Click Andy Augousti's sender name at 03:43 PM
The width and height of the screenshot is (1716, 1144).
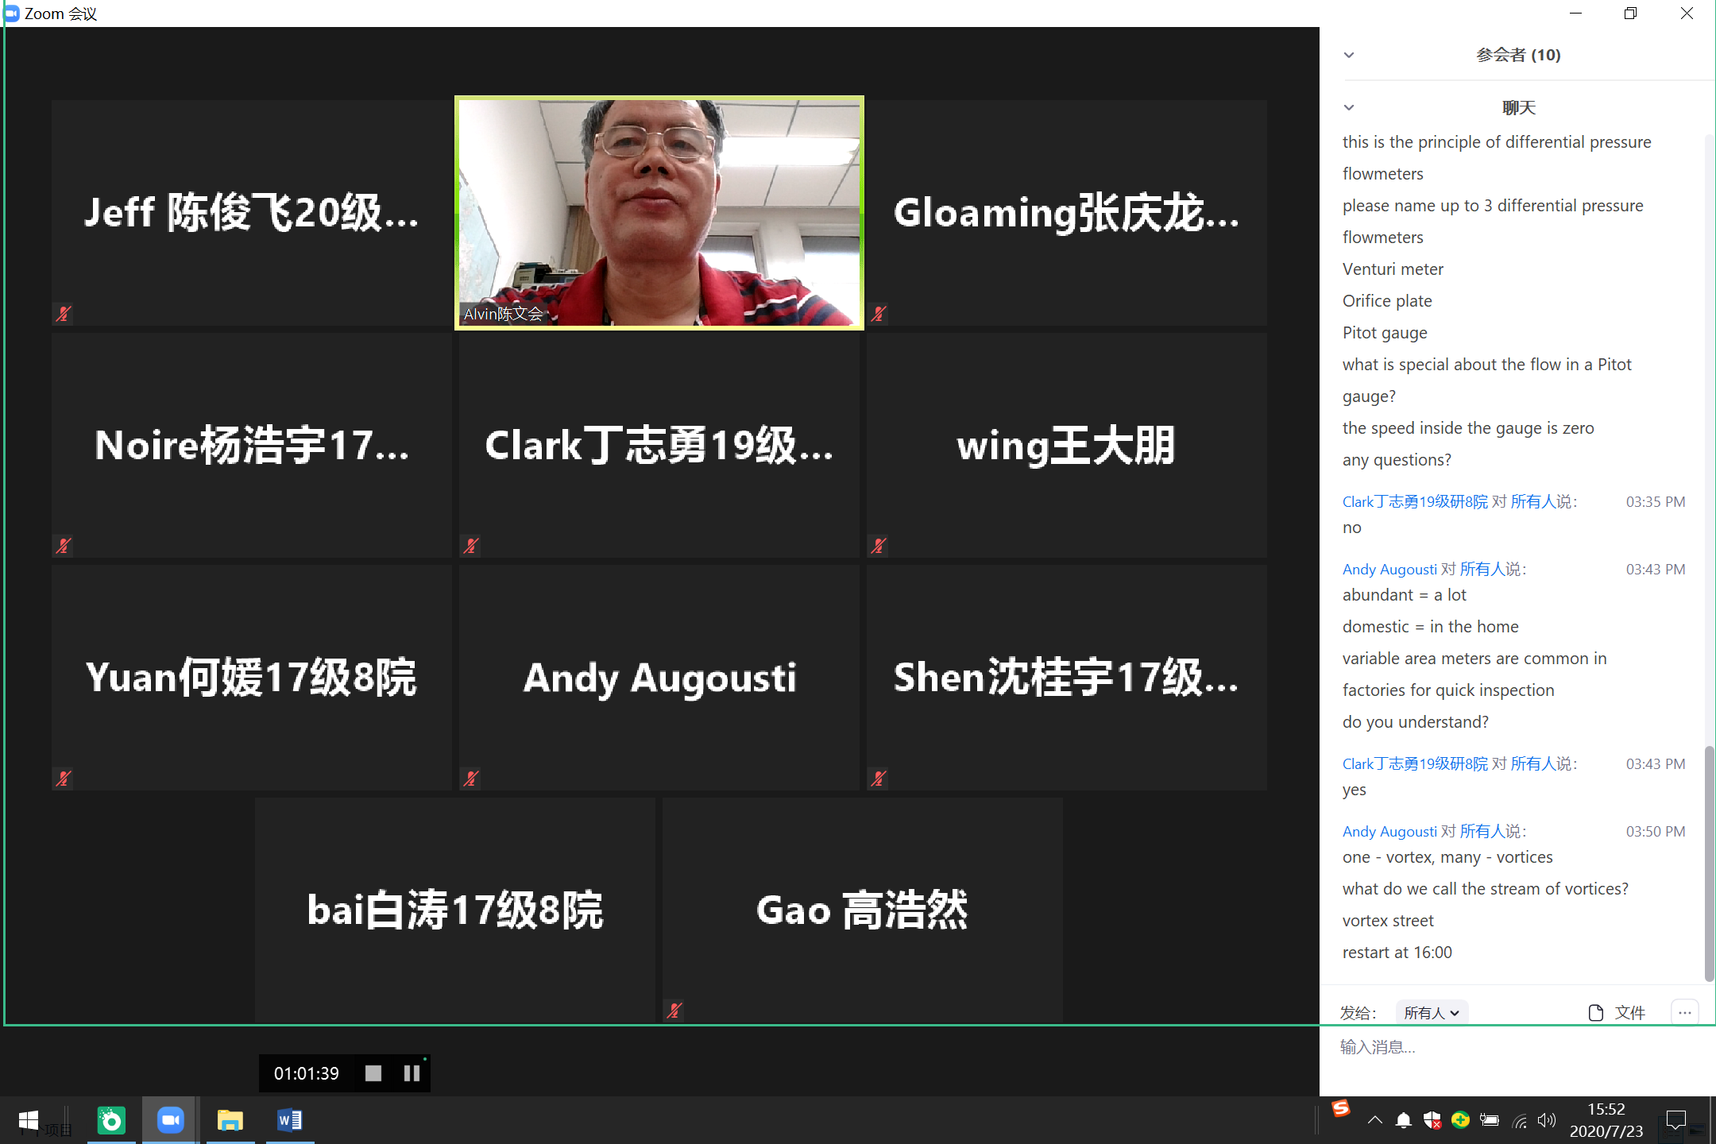[1389, 569]
